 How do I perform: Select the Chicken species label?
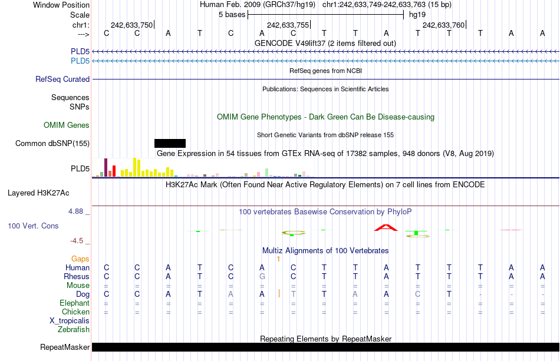tap(75, 312)
